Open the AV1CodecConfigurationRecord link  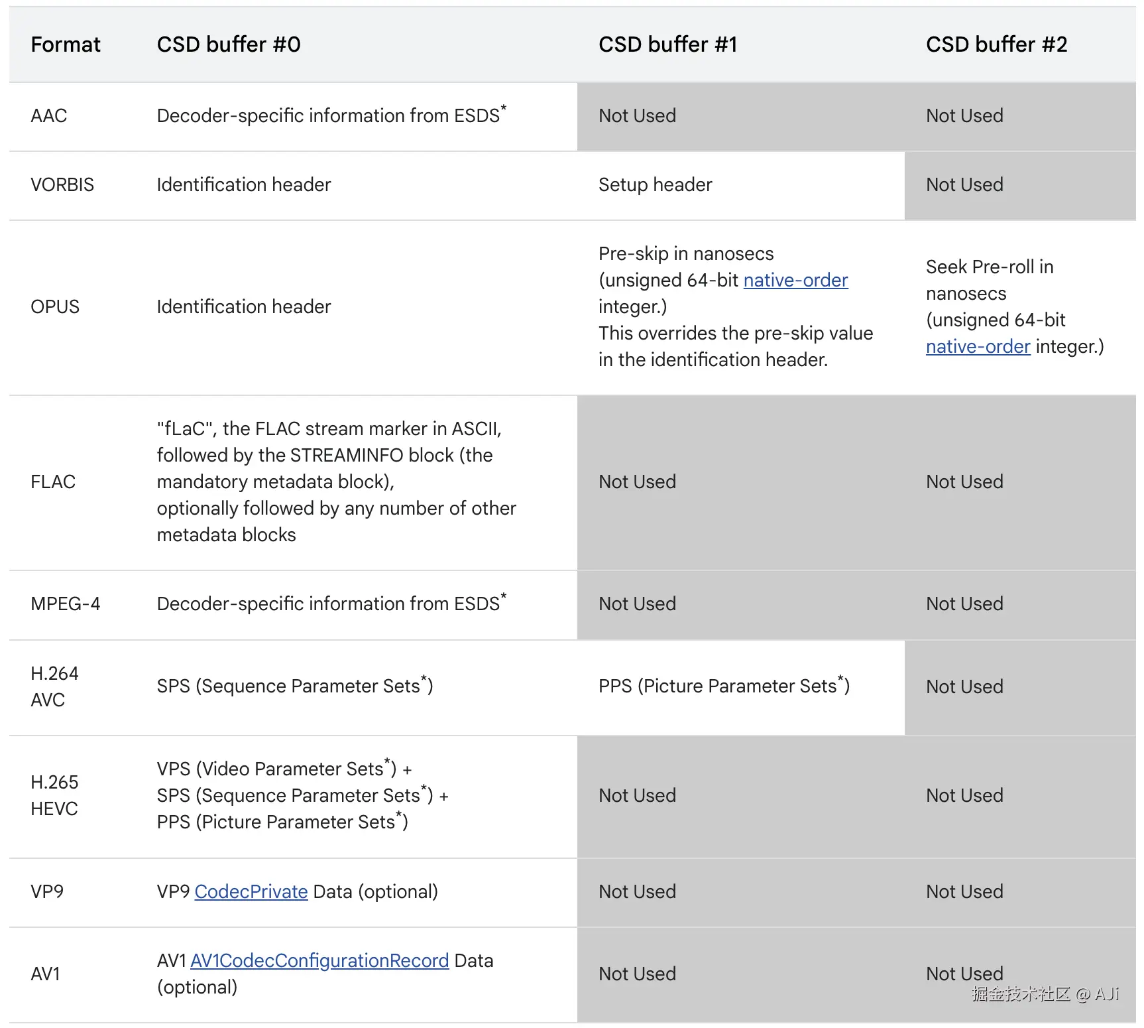(x=319, y=961)
